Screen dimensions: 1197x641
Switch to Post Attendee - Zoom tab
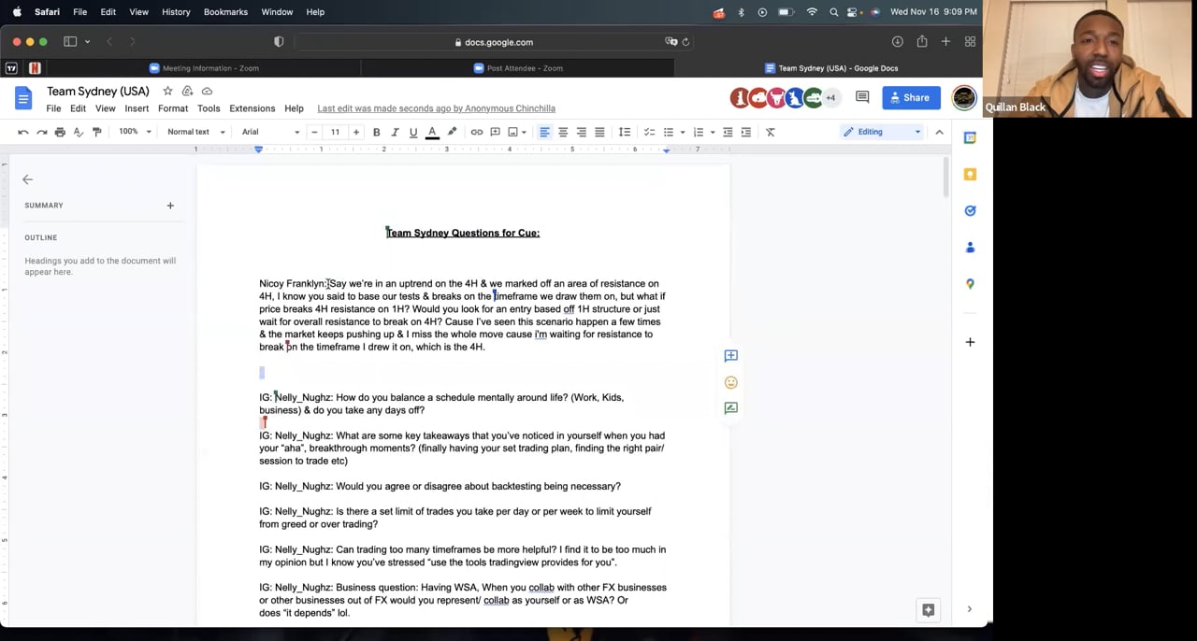[x=518, y=68]
